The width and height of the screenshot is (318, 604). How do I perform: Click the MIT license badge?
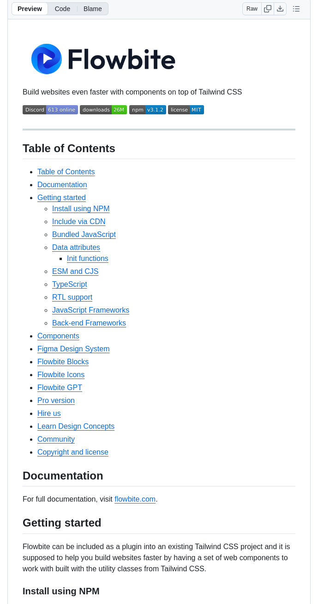(x=186, y=110)
